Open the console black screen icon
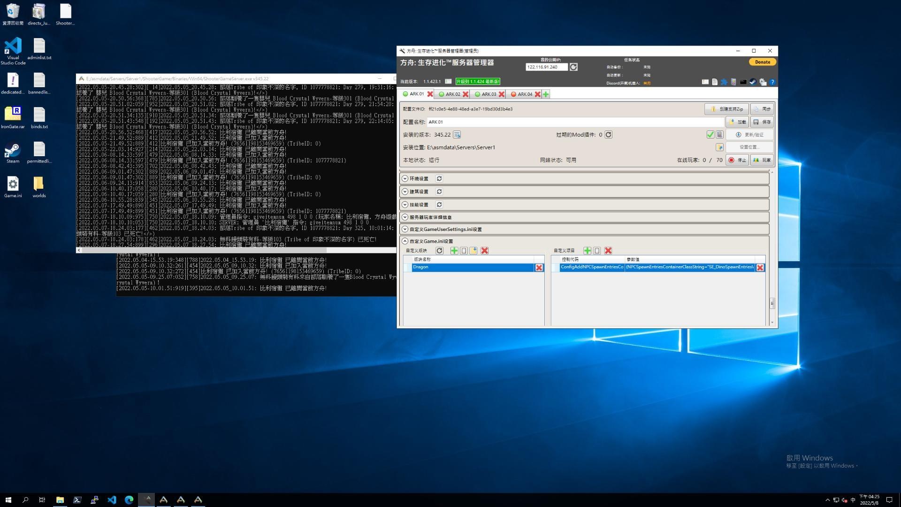The height and width of the screenshot is (507, 901). pos(743,82)
